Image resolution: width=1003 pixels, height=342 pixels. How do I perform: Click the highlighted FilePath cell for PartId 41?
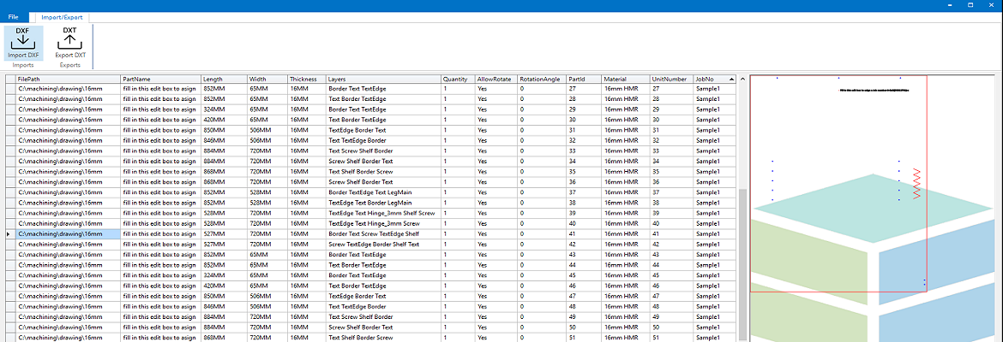[x=67, y=233]
